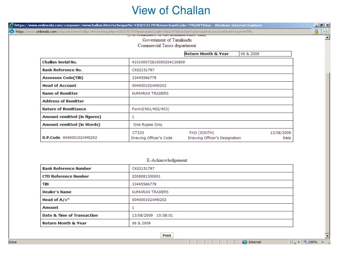
Task: Select Head of A/c* value 004000102AM0202
Action: (149, 200)
